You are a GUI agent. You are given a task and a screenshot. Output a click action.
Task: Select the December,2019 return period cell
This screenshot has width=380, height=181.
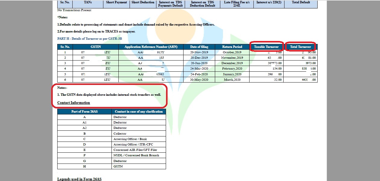232,63
